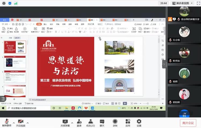Click the meeting info icon at top left
201x128 pixels.
coord(4,3)
